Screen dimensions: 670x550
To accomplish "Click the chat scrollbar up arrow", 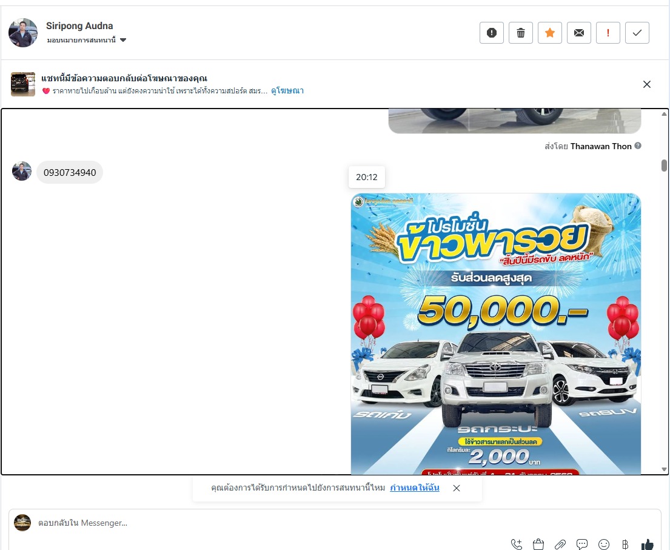I will coord(664,113).
